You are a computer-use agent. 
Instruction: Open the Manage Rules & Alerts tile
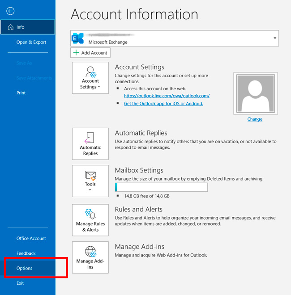pyautogui.click(x=90, y=220)
